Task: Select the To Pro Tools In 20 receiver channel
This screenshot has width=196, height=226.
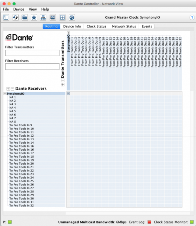Action: [21, 164]
